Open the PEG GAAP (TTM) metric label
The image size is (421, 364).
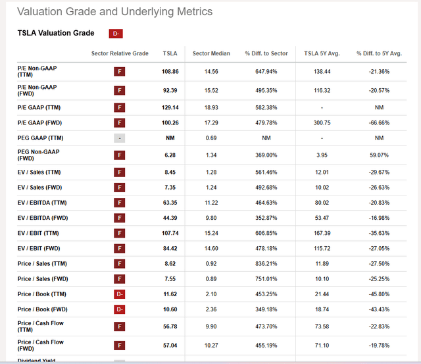pyautogui.click(x=40, y=138)
